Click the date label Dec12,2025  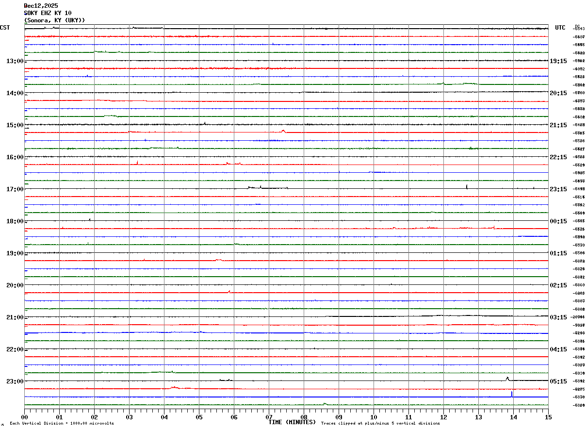click(x=41, y=6)
